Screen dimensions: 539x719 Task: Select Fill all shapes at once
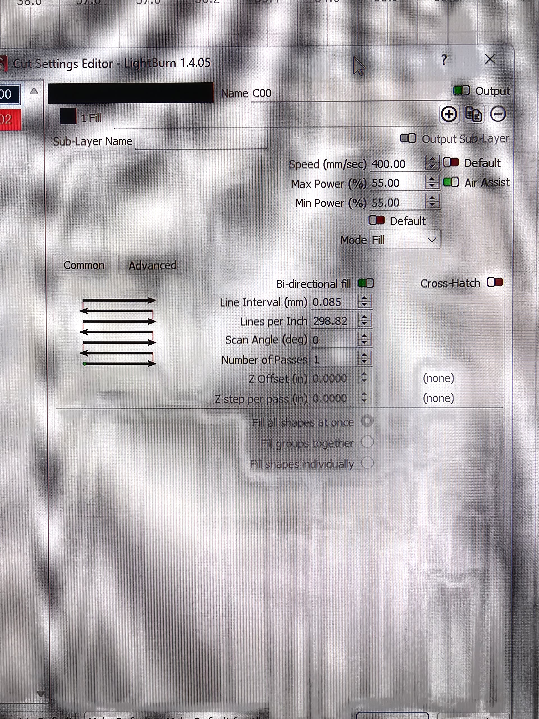pos(367,421)
